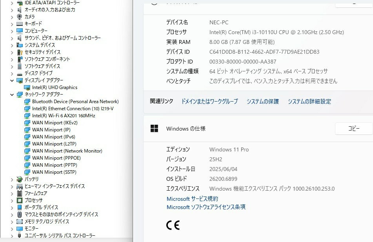The height and width of the screenshot is (242, 373).
Task: Click the security devices category icon
Action: (20, 52)
